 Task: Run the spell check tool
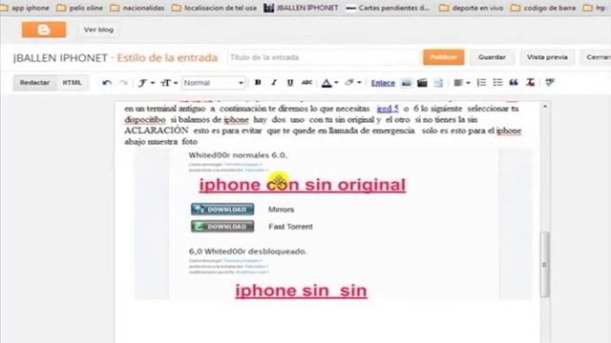click(550, 83)
